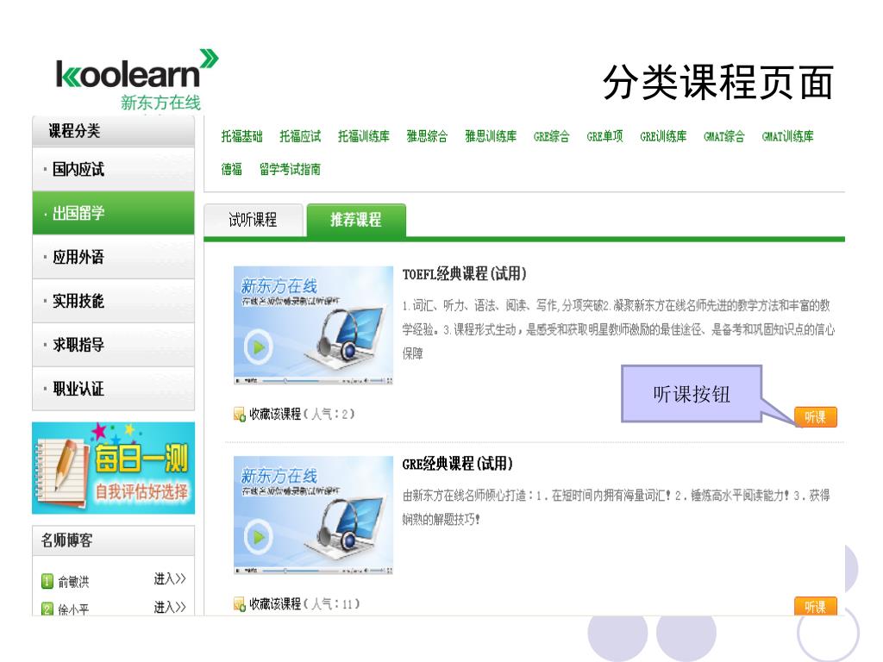Click the GRE经典课程(试用) title

click(x=457, y=464)
